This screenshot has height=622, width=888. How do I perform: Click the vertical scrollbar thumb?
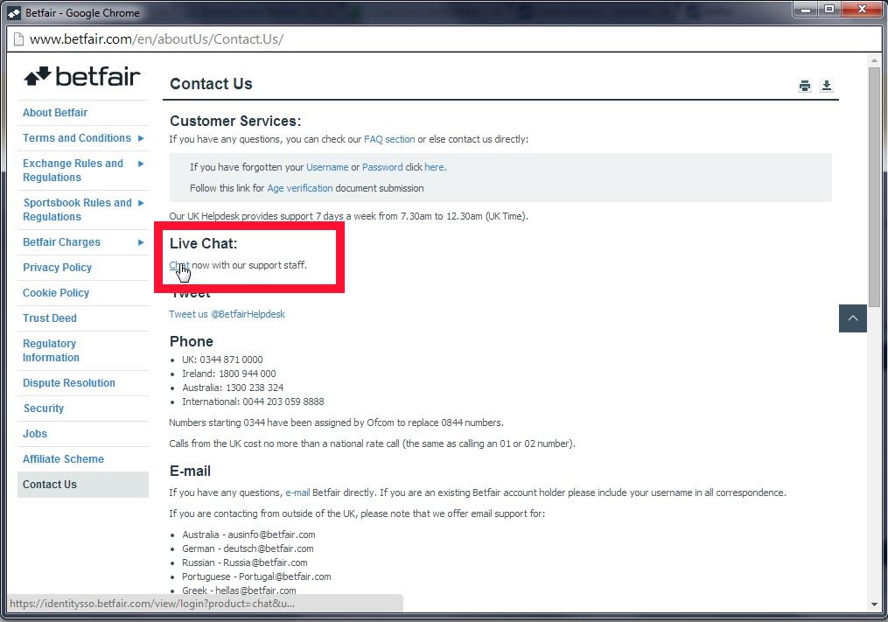(874, 187)
